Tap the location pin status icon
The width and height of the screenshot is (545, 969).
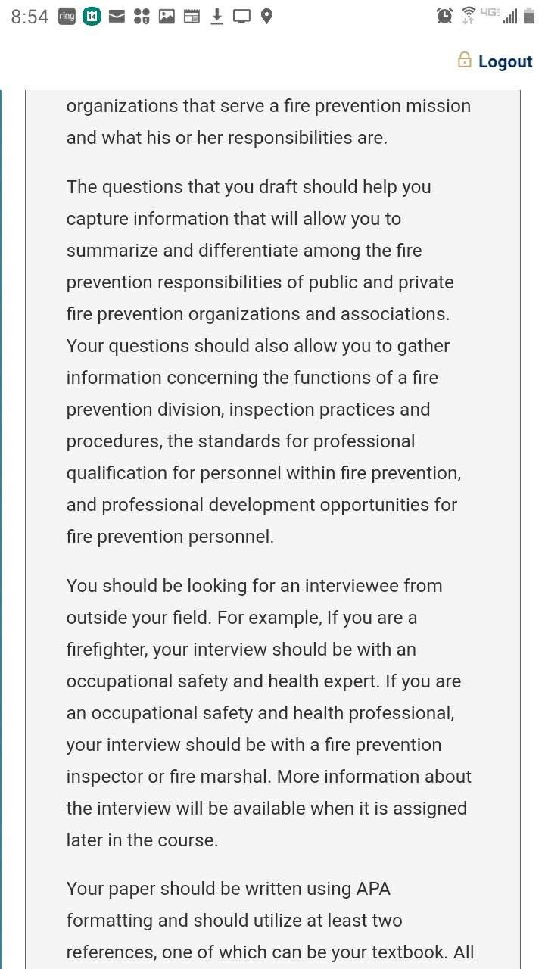pos(266,16)
